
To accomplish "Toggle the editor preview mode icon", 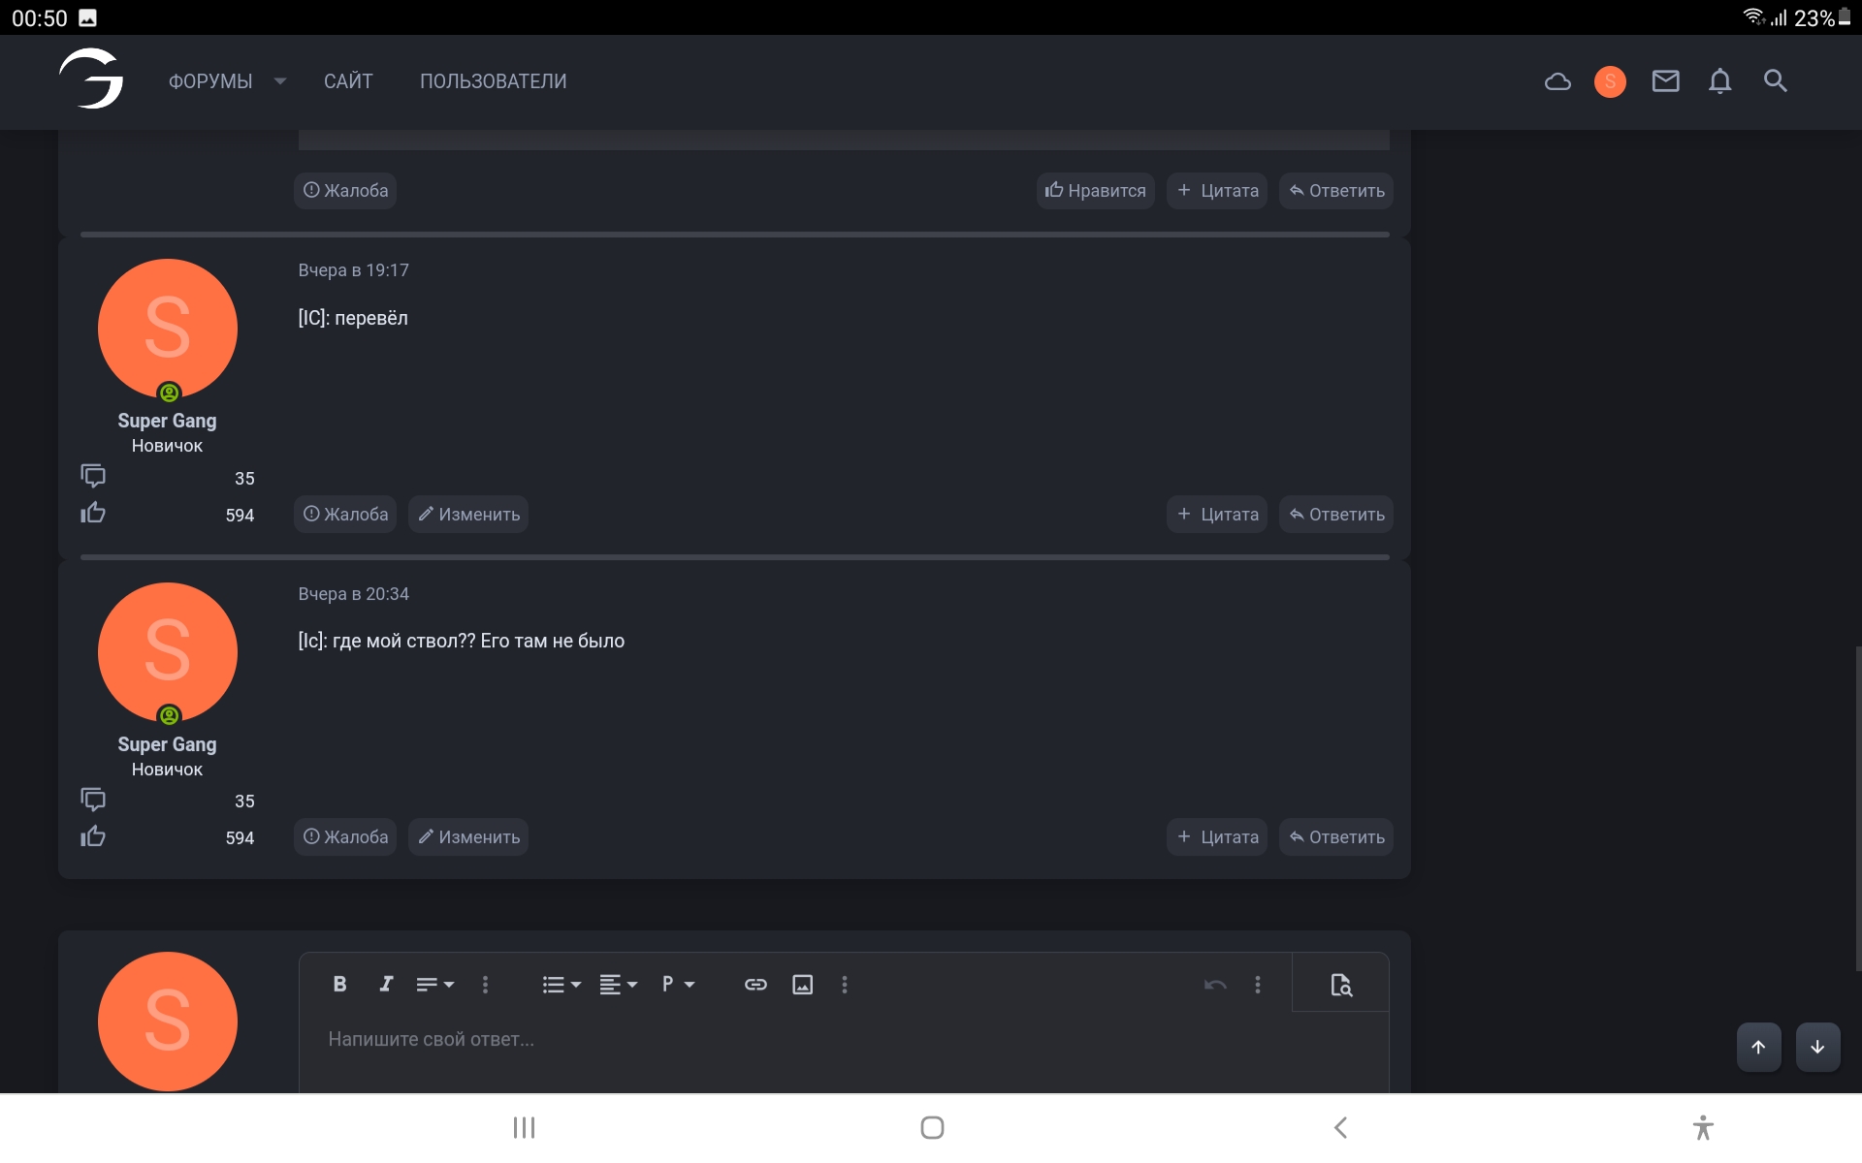I will coord(1340,985).
